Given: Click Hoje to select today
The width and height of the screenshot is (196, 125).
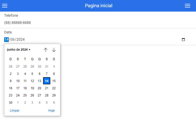Looking at the screenshot, I should click(52, 111).
